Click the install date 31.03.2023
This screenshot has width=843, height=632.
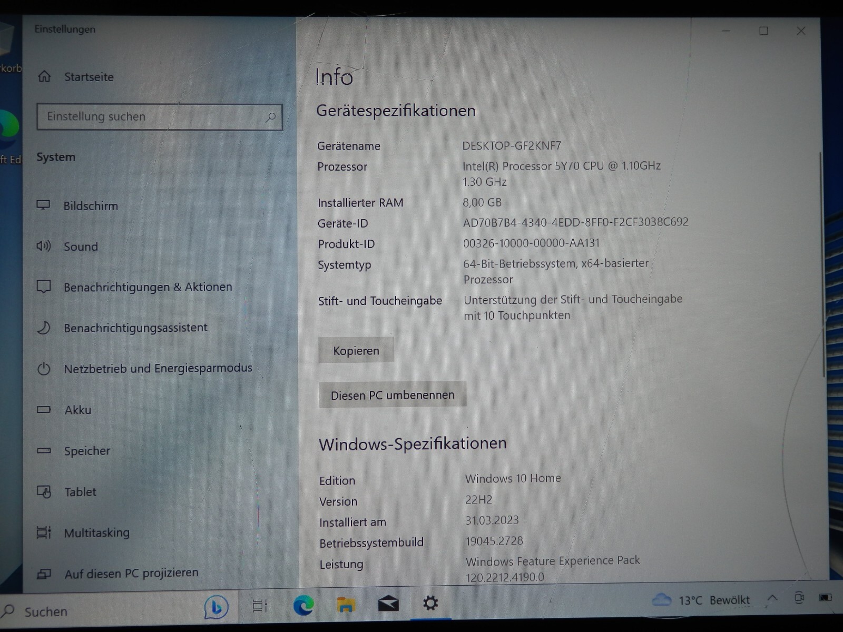[x=492, y=520]
